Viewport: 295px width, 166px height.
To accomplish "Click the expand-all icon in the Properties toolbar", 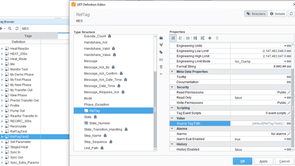I will point(195,38).
